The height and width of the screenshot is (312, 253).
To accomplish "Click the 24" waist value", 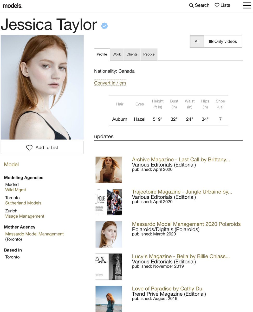I will (x=190, y=119).
